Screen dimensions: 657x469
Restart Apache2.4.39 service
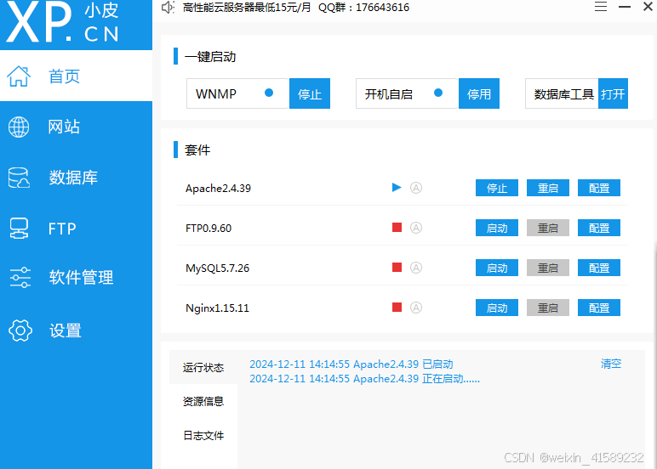(547, 188)
